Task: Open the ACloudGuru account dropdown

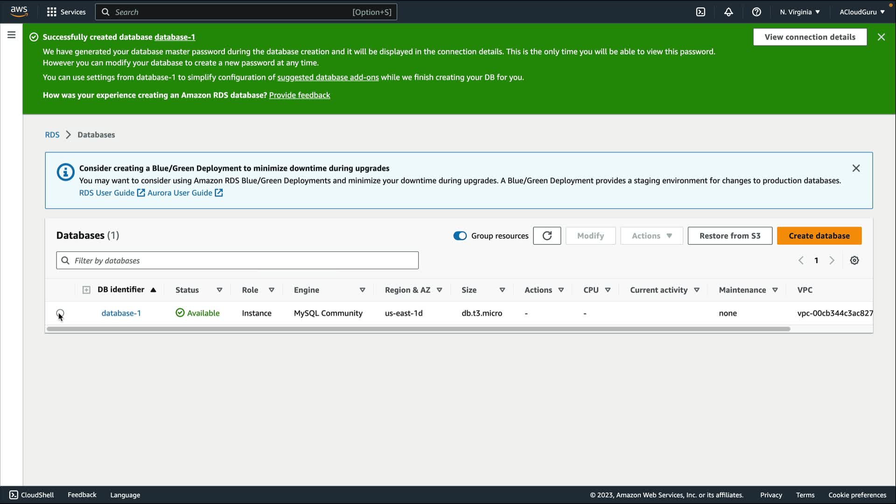Action: click(861, 12)
